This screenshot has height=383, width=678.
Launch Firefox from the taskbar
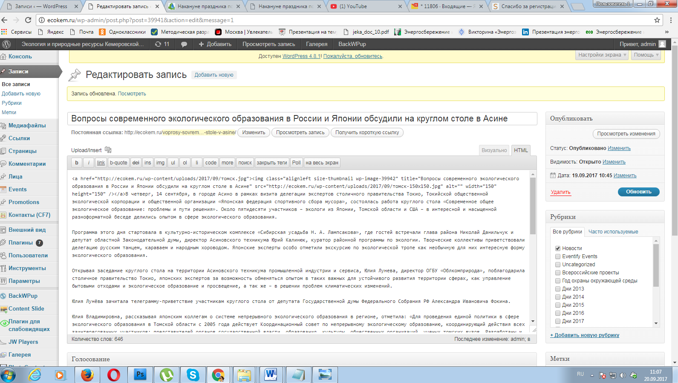[87, 375]
